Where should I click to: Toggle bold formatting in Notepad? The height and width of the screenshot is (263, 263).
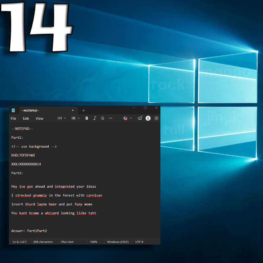click(x=87, y=118)
